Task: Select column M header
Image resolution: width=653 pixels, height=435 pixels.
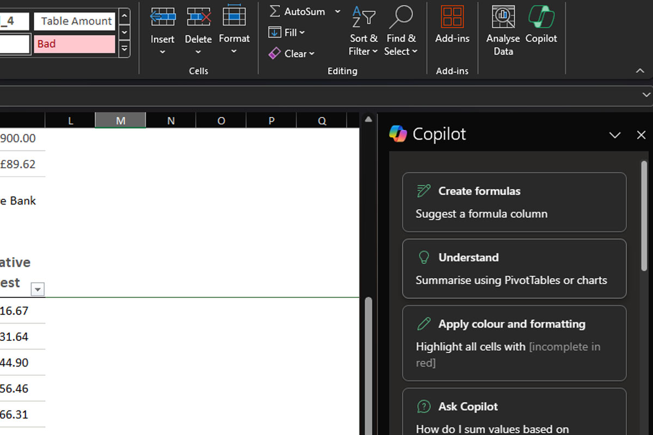Action: click(120, 121)
